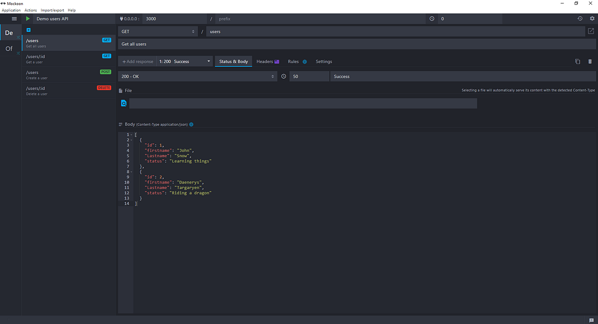This screenshot has width=598, height=324.
Task: Open the settings gear icon
Action: [592, 18]
